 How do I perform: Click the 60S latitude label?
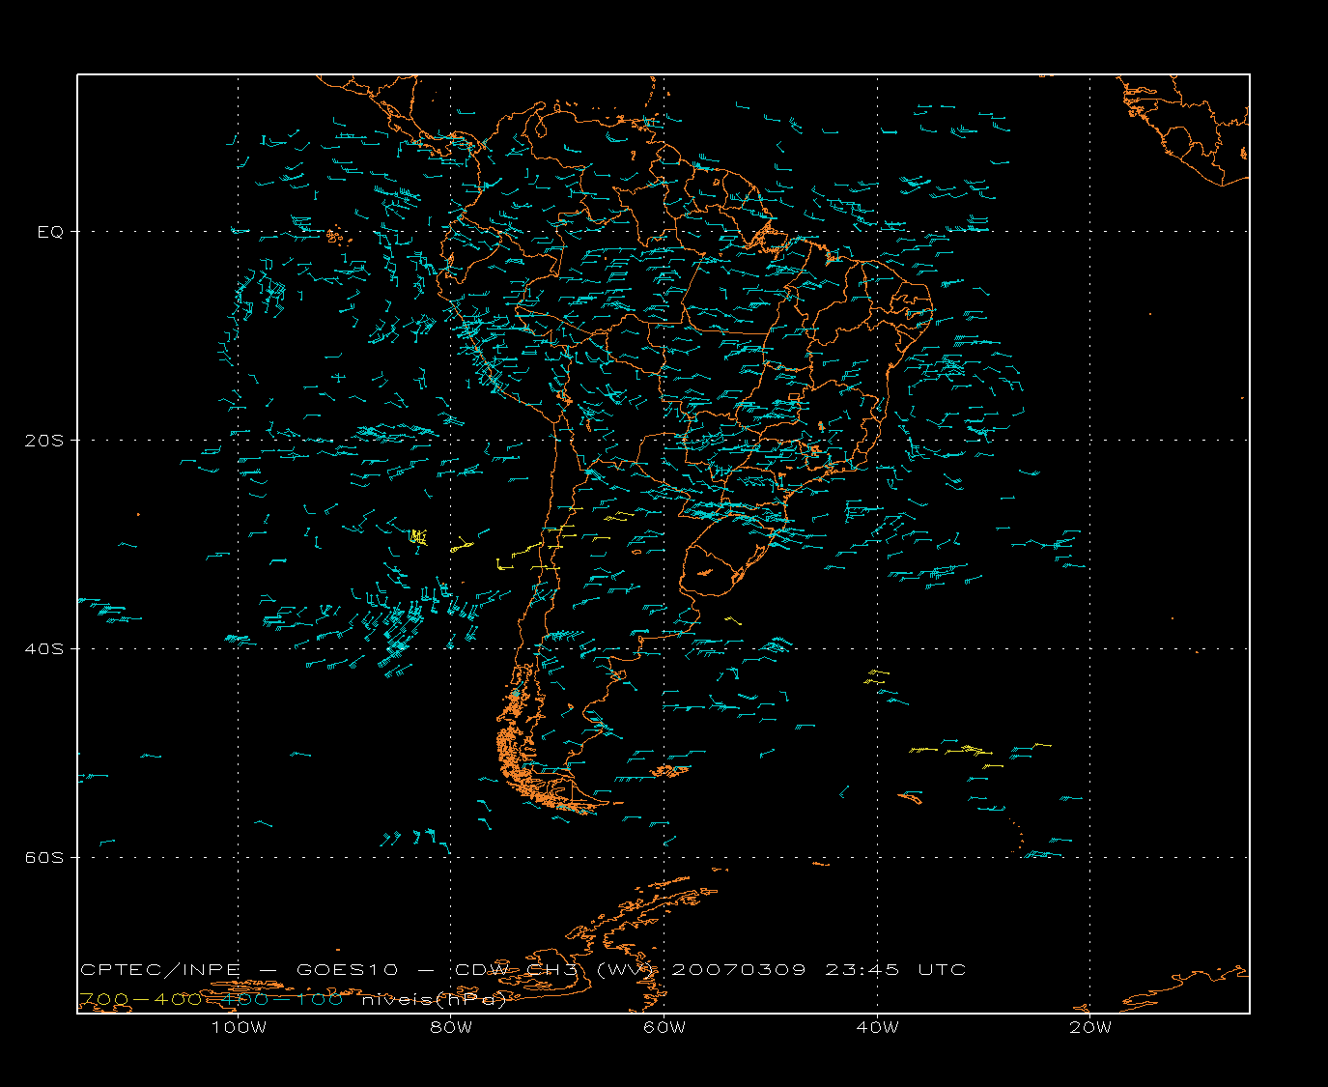(44, 857)
